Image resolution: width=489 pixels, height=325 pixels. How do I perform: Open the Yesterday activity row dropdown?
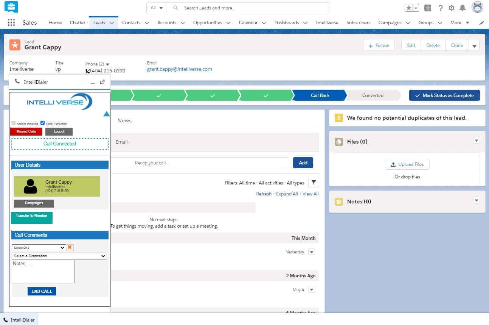312,252
